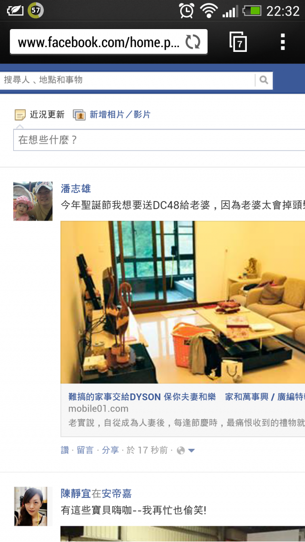
Task: Click the search magnifier icon
Action: pyautogui.click(x=264, y=80)
